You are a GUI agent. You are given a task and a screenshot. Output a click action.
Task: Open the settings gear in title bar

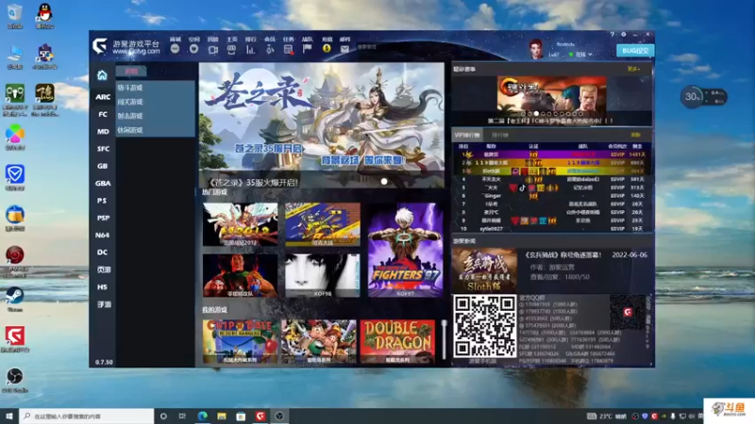pos(624,35)
